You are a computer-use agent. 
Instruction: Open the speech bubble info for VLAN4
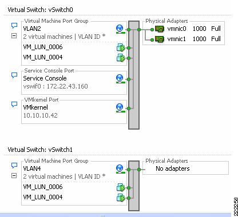(x=14, y=166)
